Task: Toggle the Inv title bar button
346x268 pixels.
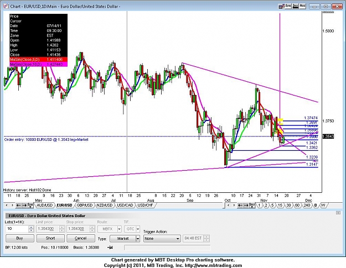Action: click(x=295, y=6)
